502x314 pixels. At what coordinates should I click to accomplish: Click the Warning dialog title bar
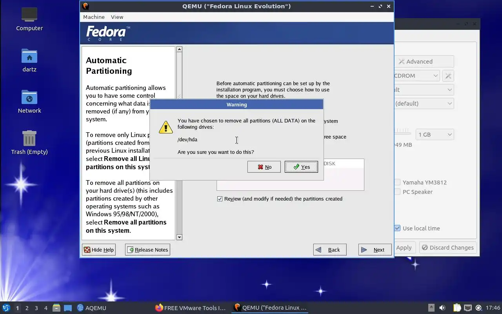(x=237, y=104)
